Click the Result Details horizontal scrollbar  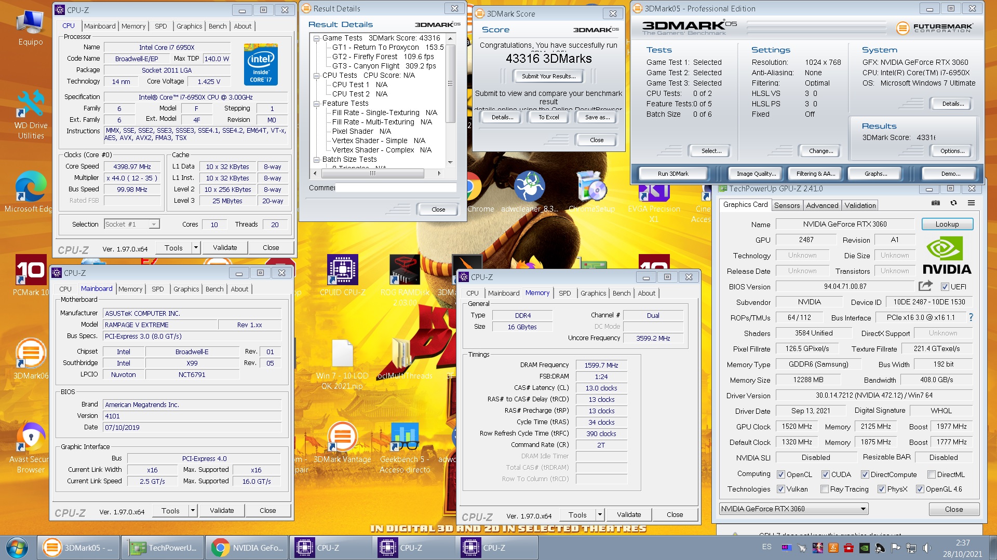click(x=377, y=173)
